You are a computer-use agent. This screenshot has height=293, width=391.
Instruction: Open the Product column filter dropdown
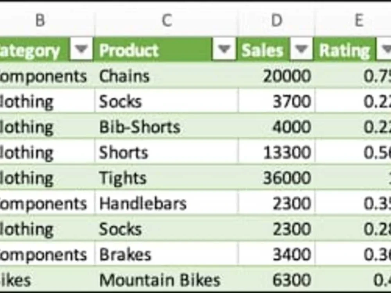tap(223, 50)
